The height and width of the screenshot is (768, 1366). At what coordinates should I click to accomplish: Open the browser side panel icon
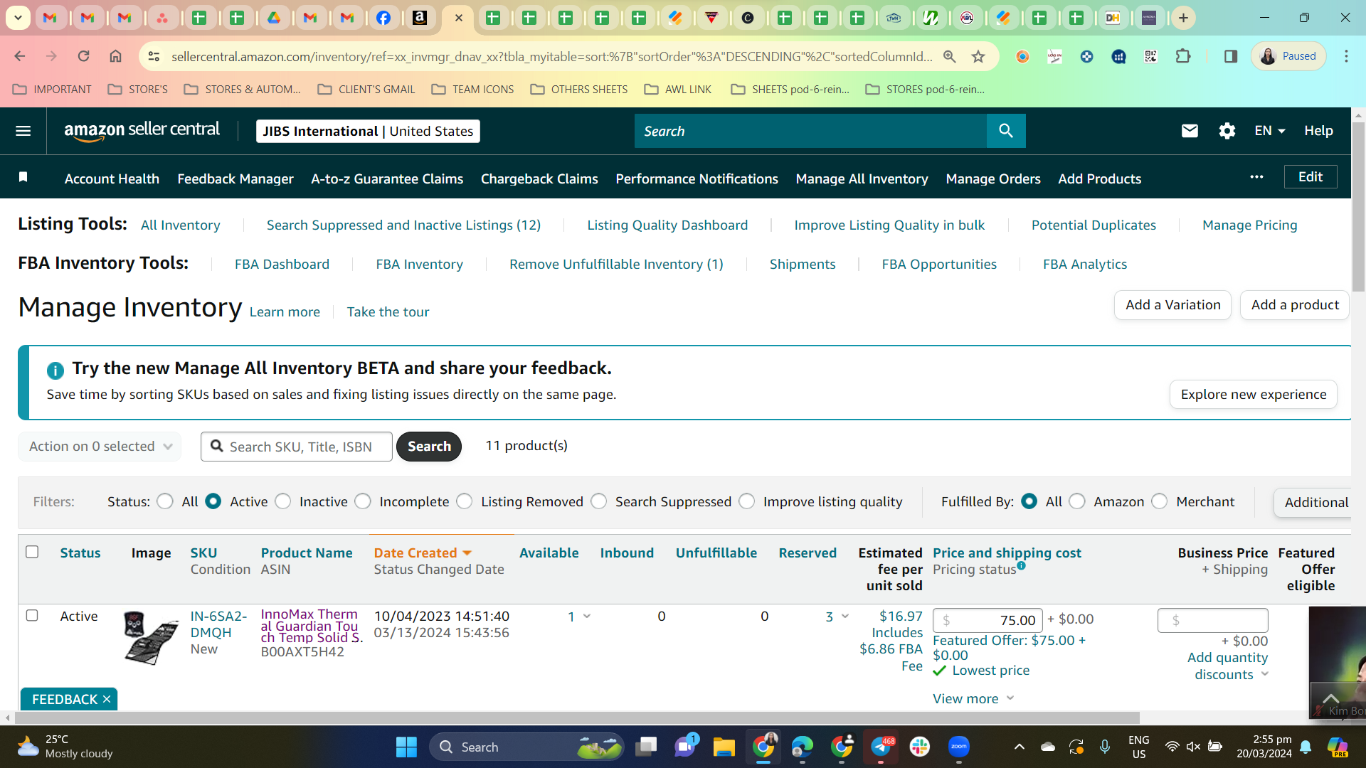pos(1230,56)
